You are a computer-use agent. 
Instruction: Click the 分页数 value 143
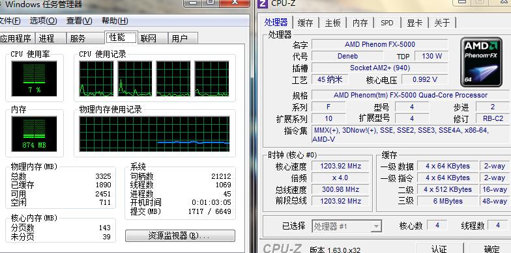tap(105, 228)
